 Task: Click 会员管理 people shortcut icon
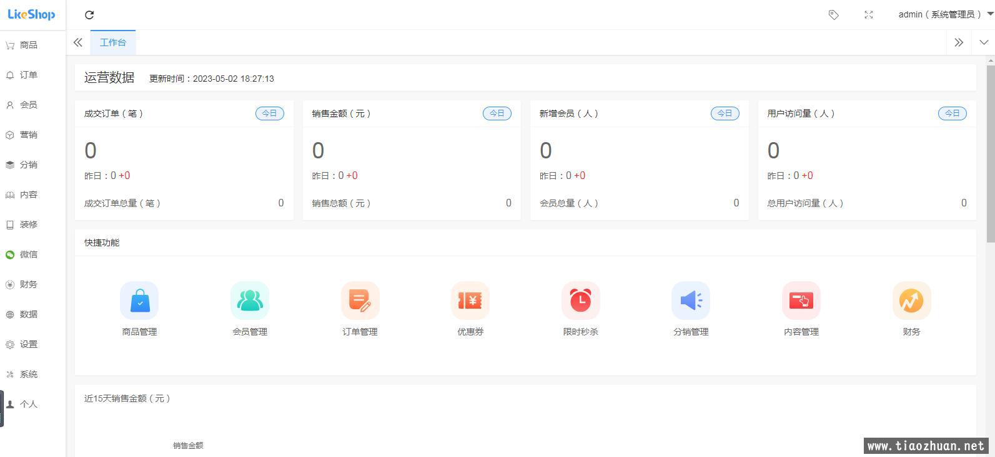tap(250, 301)
